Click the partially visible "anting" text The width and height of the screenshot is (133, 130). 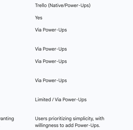7,119
